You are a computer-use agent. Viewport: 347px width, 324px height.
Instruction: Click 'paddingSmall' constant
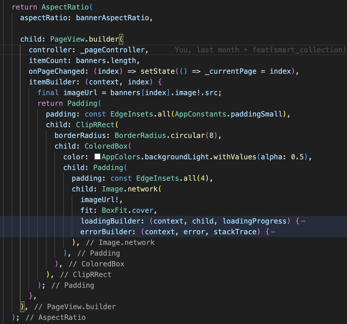pyautogui.click(x=257, y=114)
